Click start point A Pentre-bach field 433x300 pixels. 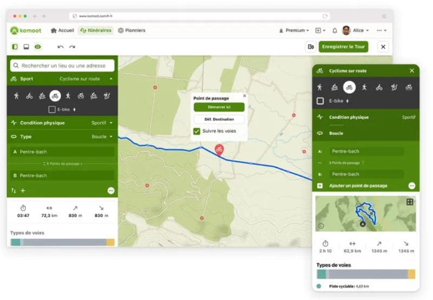(62, 152)
